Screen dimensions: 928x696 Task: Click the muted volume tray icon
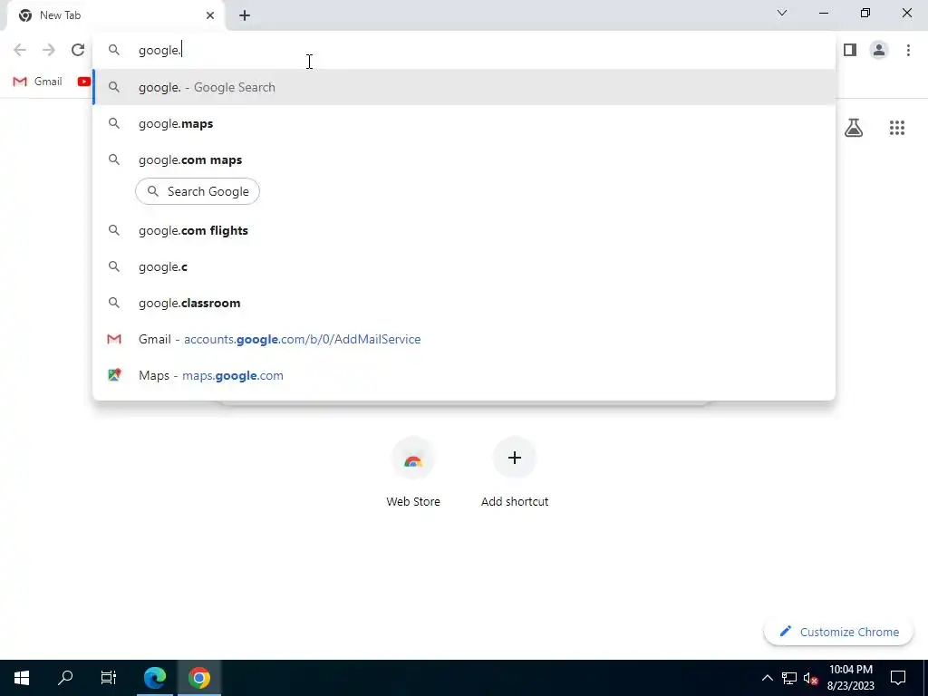[810, 678]
